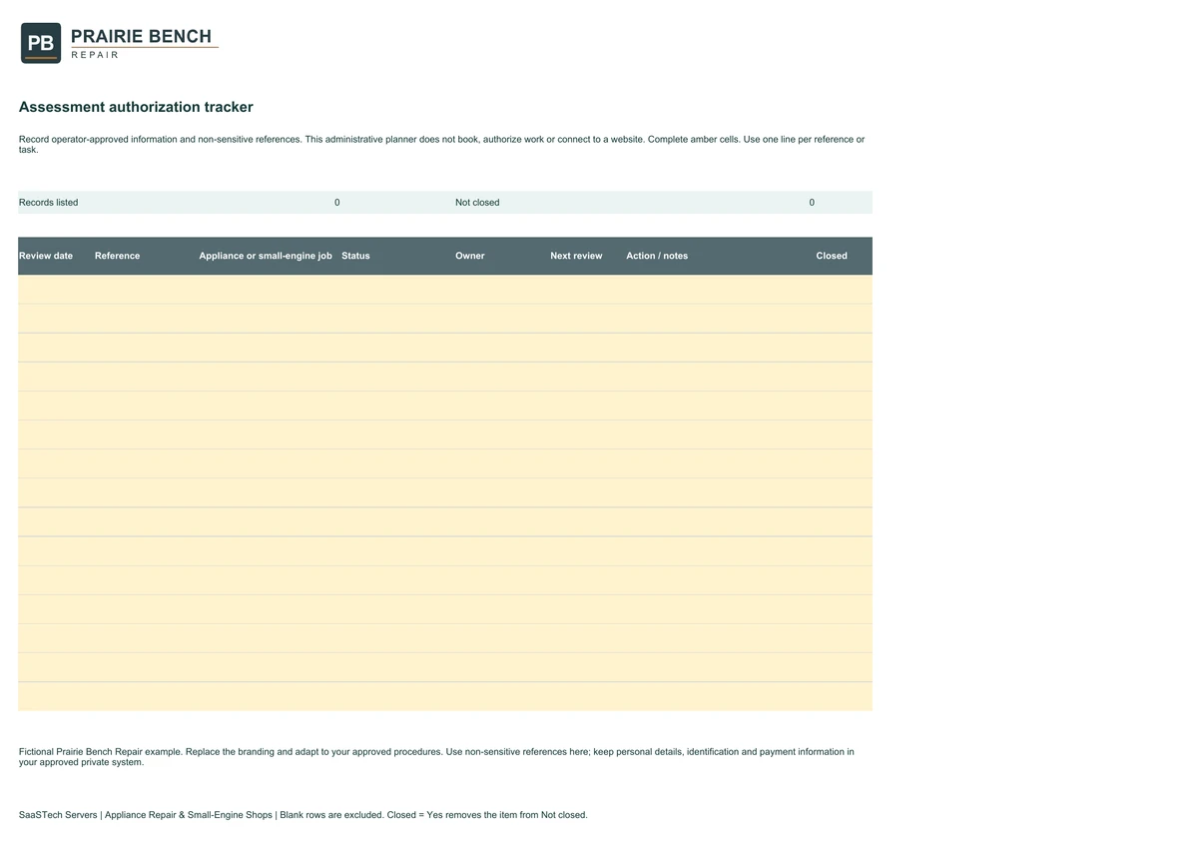Click the Action / notes column header
The width and height of the screenshot is (1198, 848).
click(x=657, y=256)
